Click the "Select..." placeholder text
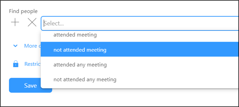This screenshot has width=239, height=107. (x=54, y=23)
